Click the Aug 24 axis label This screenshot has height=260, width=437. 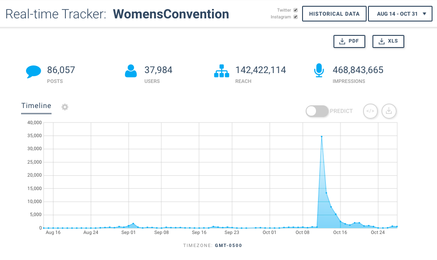click(91, 232)
